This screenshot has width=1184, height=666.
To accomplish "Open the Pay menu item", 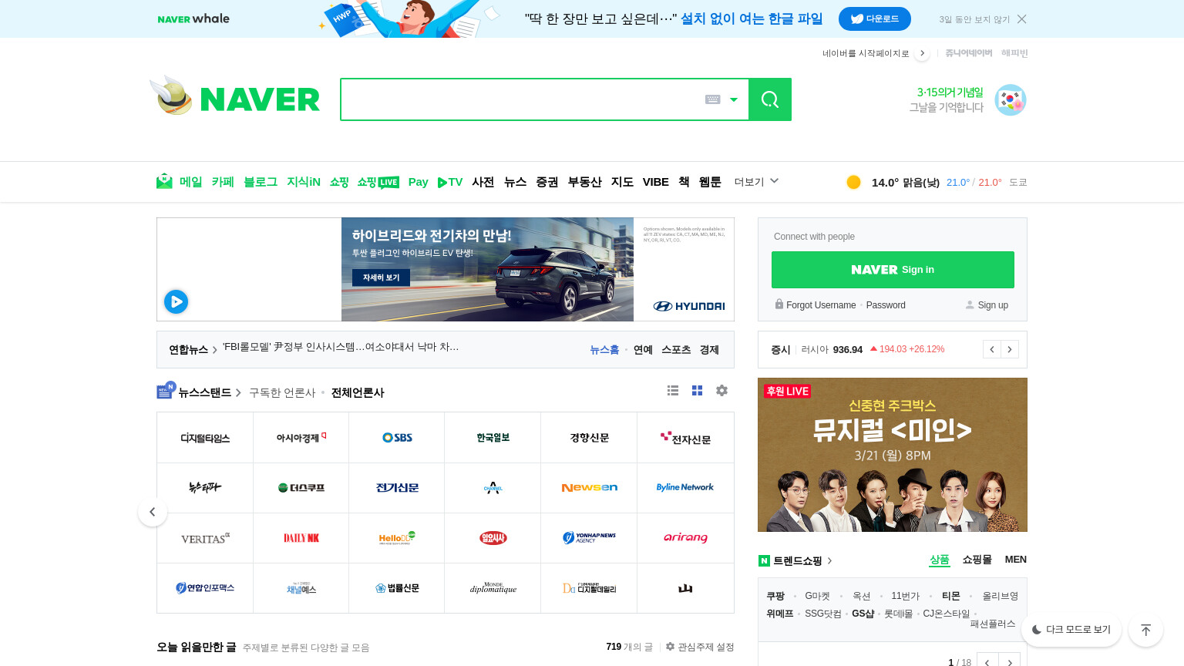I will point(419,182).
